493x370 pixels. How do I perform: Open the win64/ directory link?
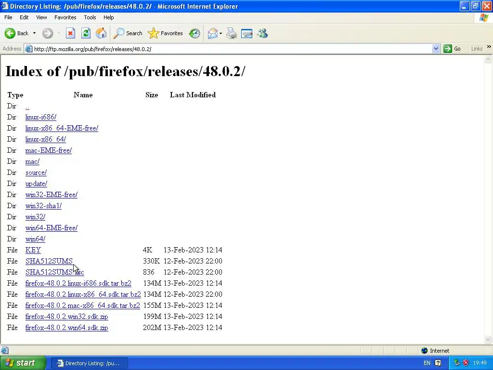click(x=35, y=239)
